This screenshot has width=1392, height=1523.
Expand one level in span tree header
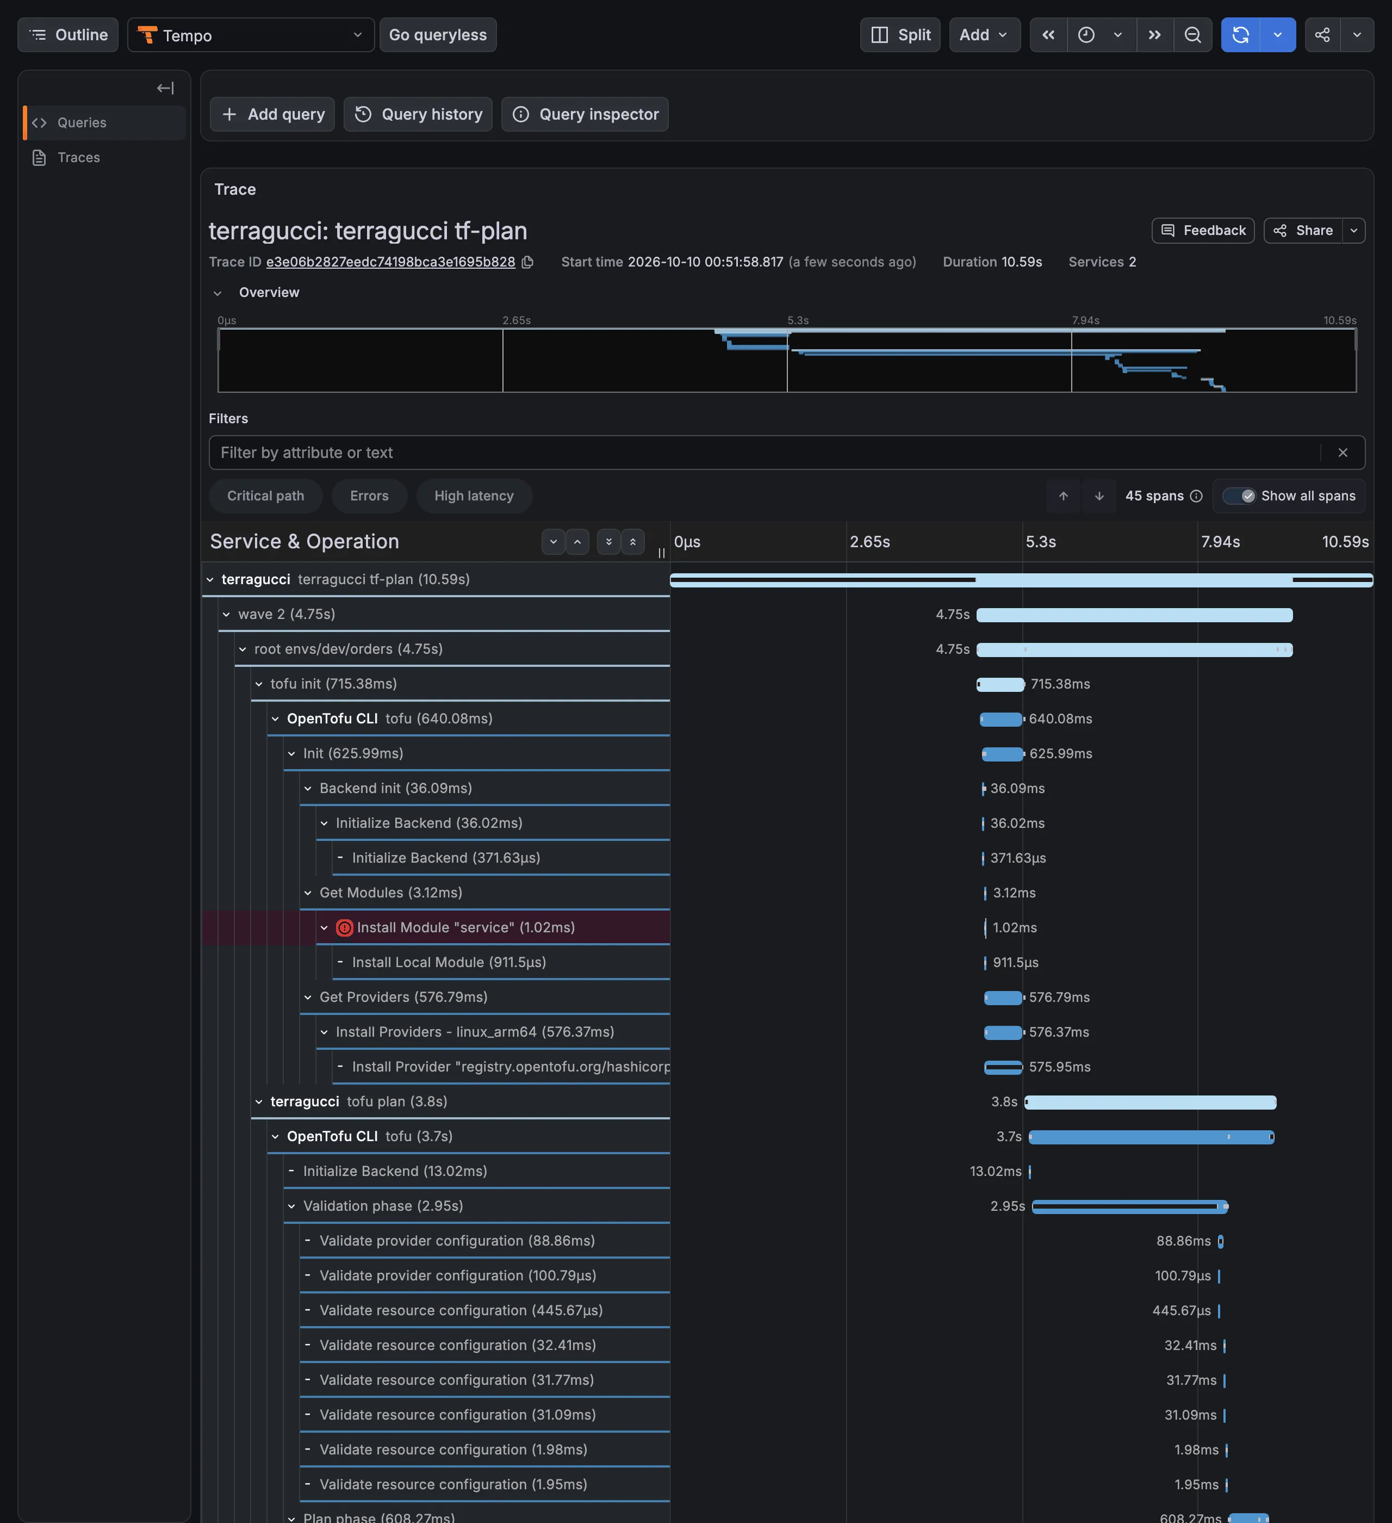click(554, 542)
